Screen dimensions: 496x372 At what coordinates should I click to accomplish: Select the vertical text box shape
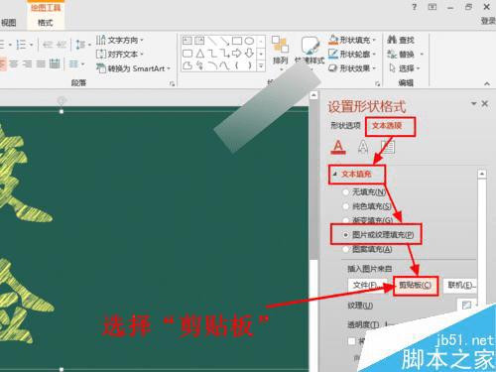[199, 41]
